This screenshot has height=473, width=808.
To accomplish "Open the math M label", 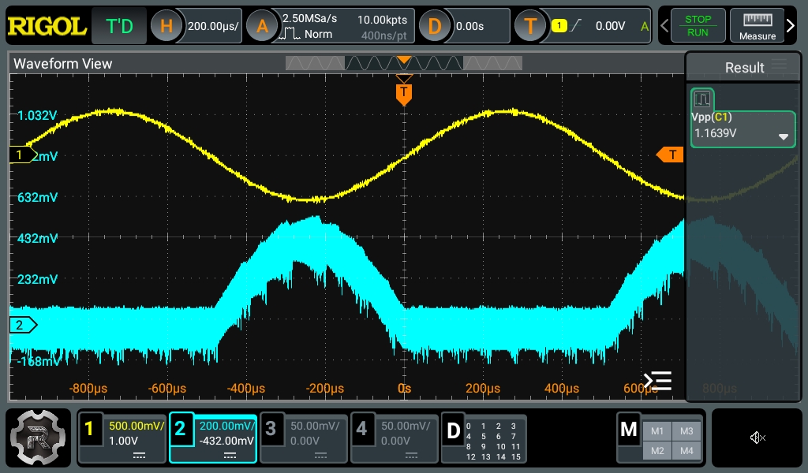I will point(629,429).
